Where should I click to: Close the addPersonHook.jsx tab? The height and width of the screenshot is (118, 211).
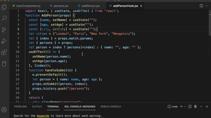pos(141,6)
